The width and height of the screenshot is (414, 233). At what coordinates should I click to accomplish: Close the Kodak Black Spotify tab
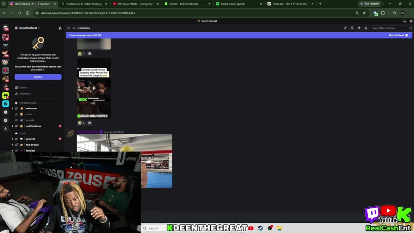pyautogui.click(x=261, y=4)
